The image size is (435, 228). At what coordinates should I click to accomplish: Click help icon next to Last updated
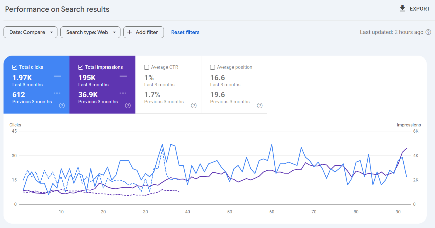[x=428, y=32]
